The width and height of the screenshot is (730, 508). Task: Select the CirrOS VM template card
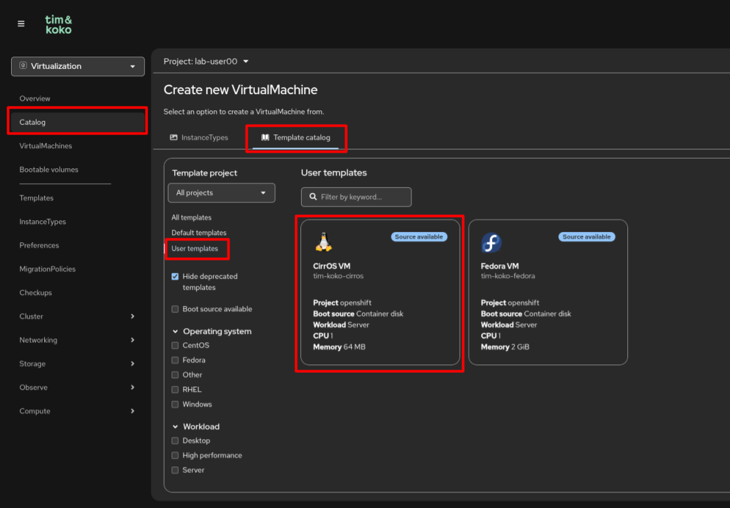pos(380,292)
